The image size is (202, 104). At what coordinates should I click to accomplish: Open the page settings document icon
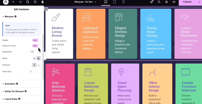coord(28,2)
